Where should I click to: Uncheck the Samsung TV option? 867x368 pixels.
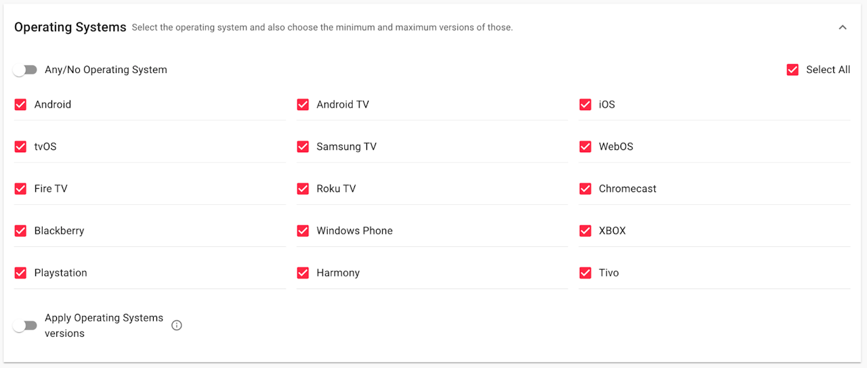point(303,147)
